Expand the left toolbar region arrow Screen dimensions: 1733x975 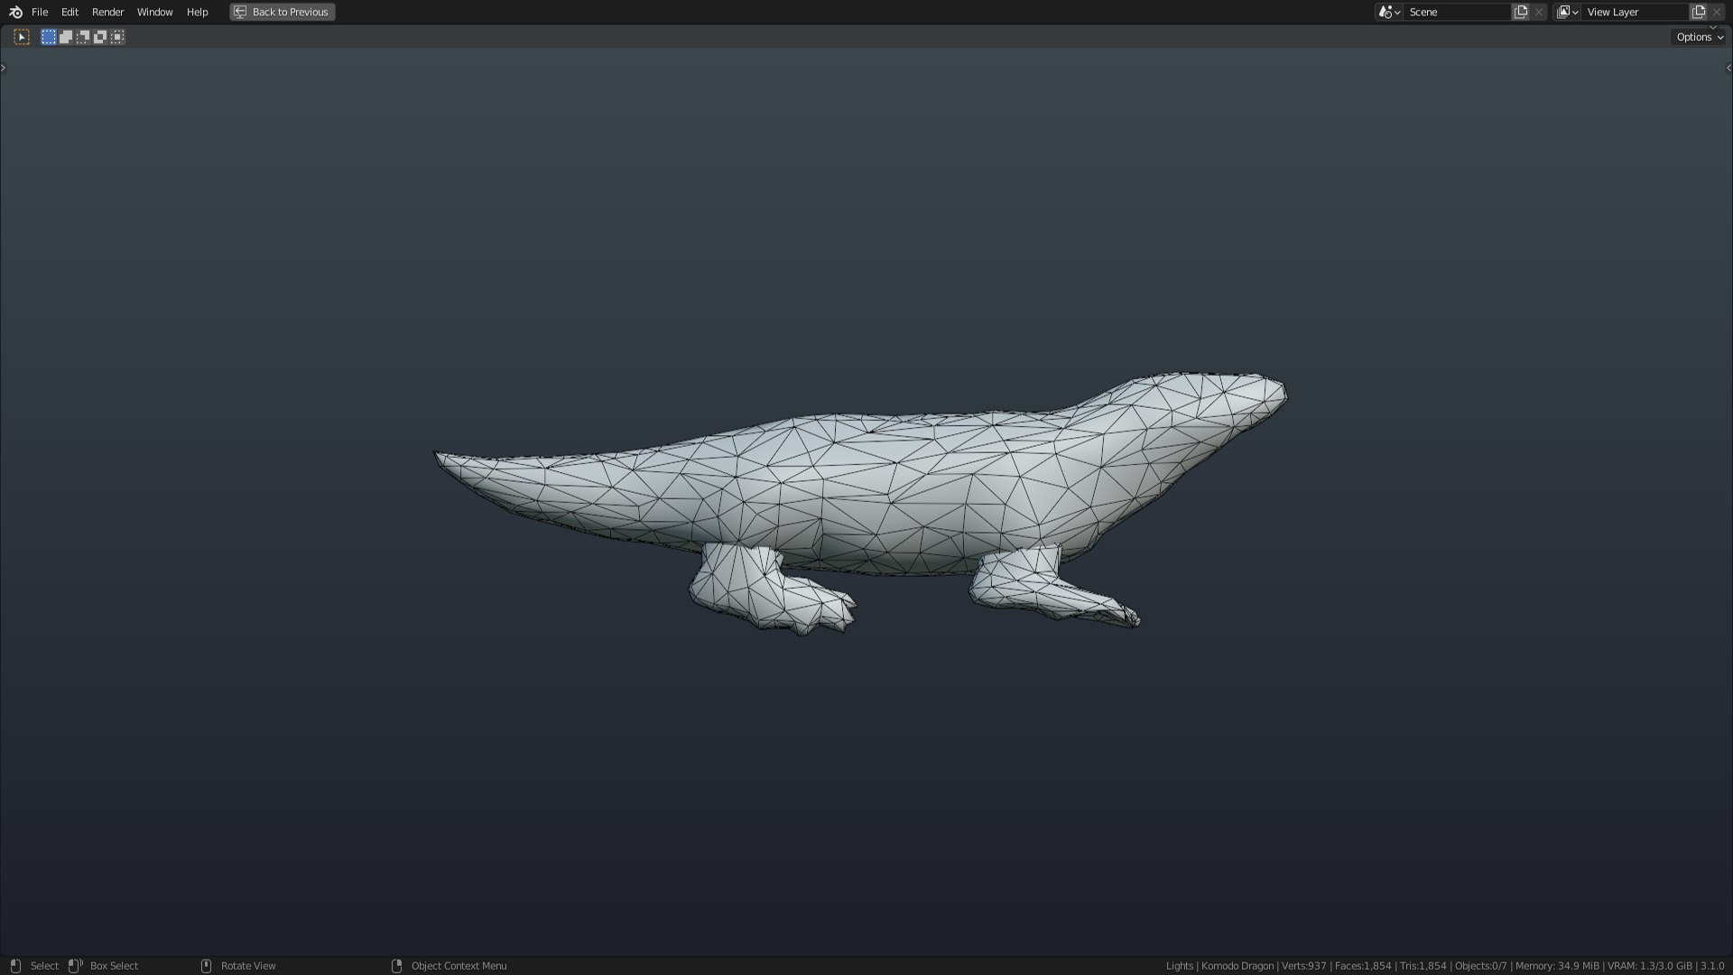coord(4,68)
